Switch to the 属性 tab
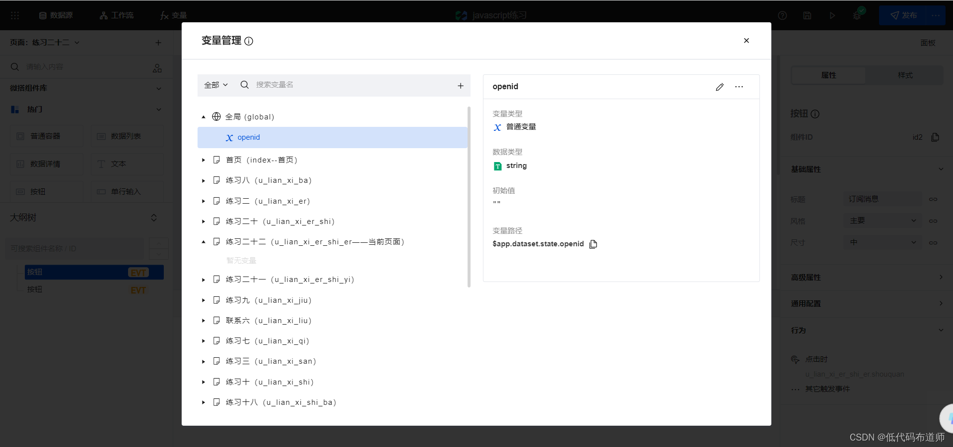953x447 pixels. 828,75
